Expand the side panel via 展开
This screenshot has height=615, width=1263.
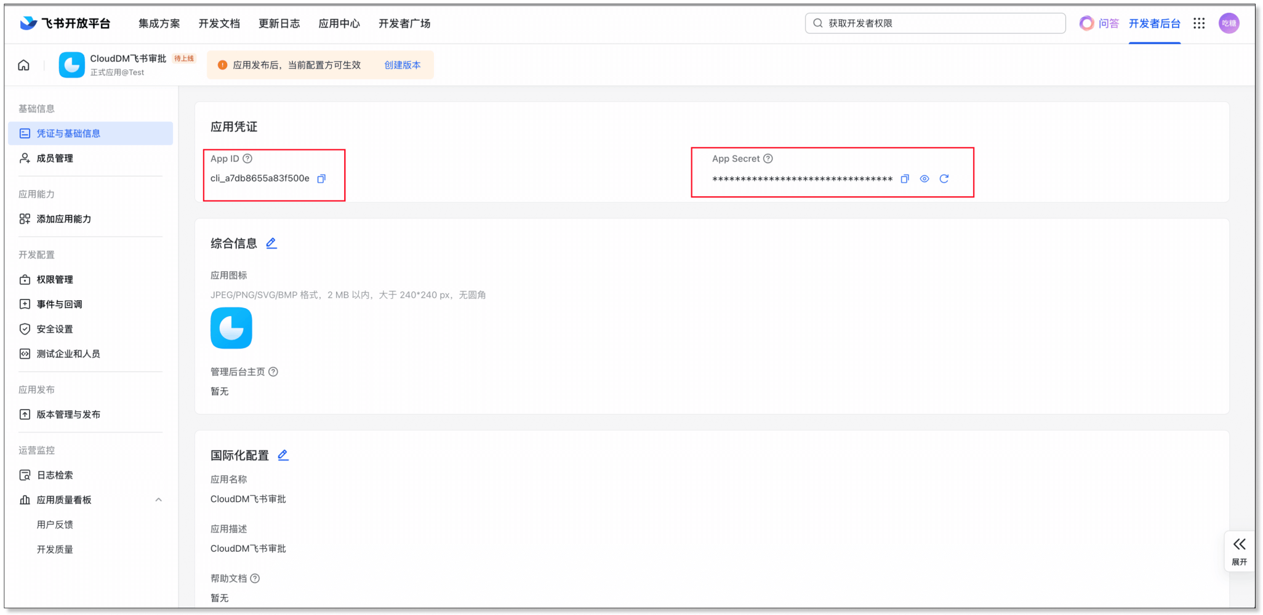[1239, 551]
